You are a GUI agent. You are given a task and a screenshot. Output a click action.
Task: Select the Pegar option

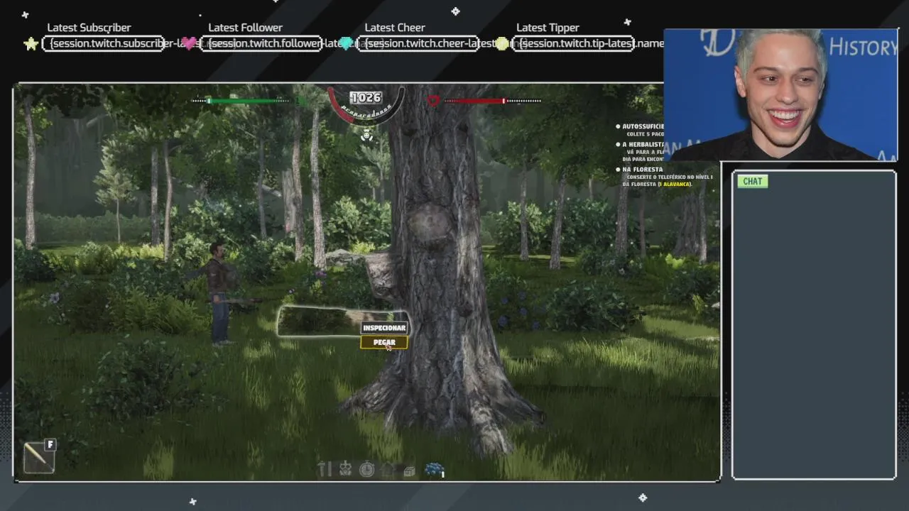point(384,342)
